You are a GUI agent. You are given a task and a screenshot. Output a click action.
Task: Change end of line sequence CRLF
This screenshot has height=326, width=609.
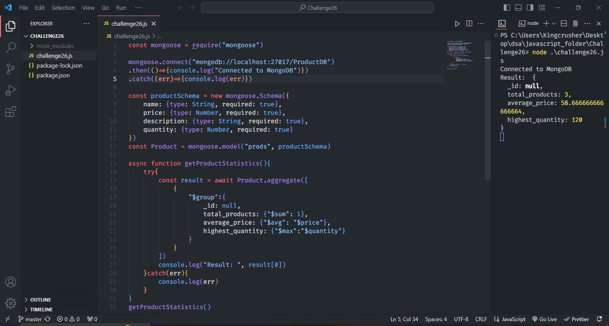tap(481, 319)
